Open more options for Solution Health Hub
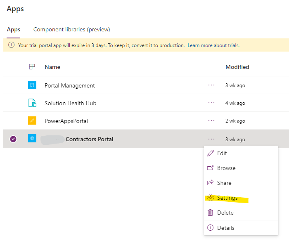The width and height of the screenshot is (289, 241). click(x=211, y=103)
